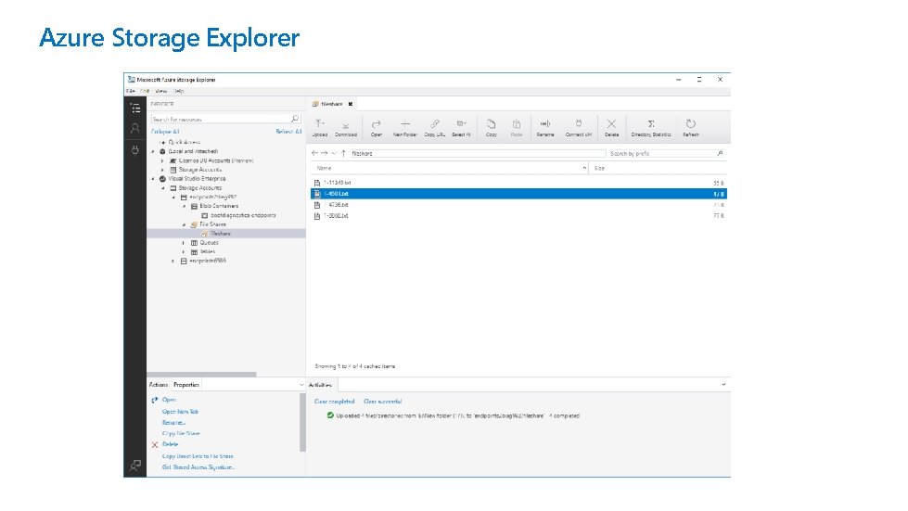Click the Open toolbar button
This screenshot has height=511, width=908.
tap(377, 128)
